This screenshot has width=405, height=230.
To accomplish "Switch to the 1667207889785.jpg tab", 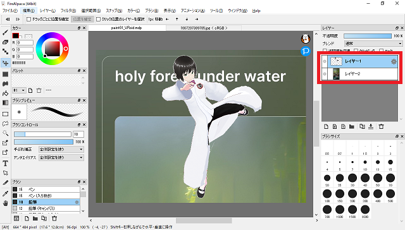I will (x=204, y=28).
